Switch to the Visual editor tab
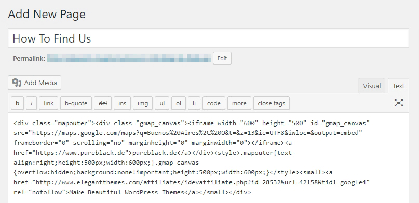The width and height of the screenshot is (419, 203). point(372,86)
